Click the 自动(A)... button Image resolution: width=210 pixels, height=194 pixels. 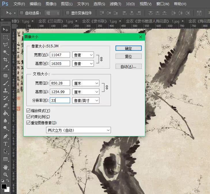click(x=128, y=66)
